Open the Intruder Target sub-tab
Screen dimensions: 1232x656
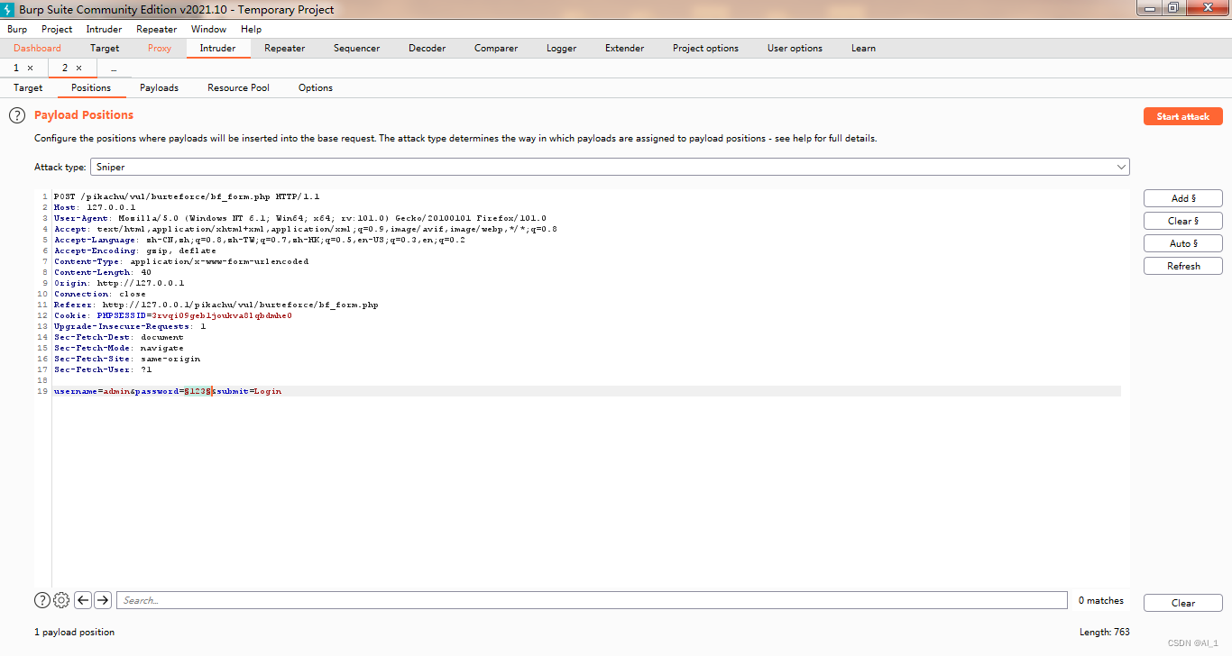(28, 88)
